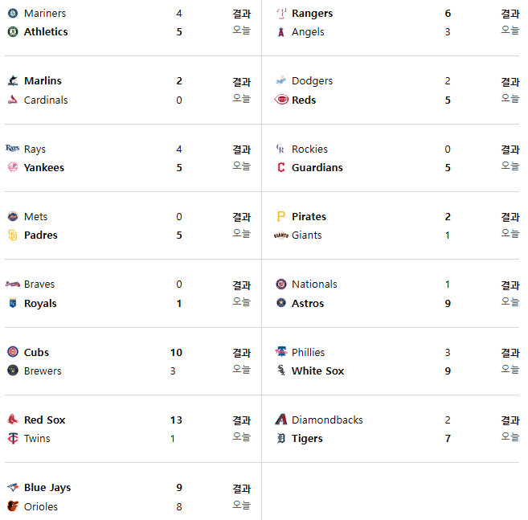Viewport: 528px width, 520px height.
Task: Click the Pirates P logo
Action: click(x=280, y=216)
